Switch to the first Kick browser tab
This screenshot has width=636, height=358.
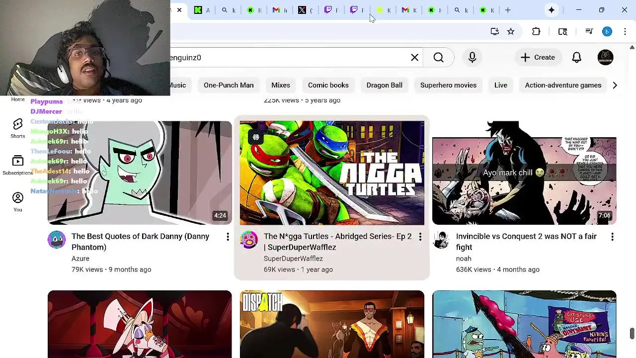pyautogui.click(x=202, y=10)
